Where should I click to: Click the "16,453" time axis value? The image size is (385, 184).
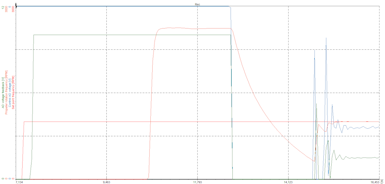375,182
